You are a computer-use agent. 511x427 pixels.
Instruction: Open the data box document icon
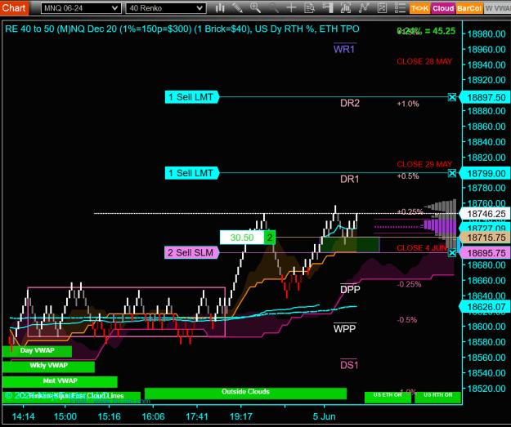coord(309,8)
